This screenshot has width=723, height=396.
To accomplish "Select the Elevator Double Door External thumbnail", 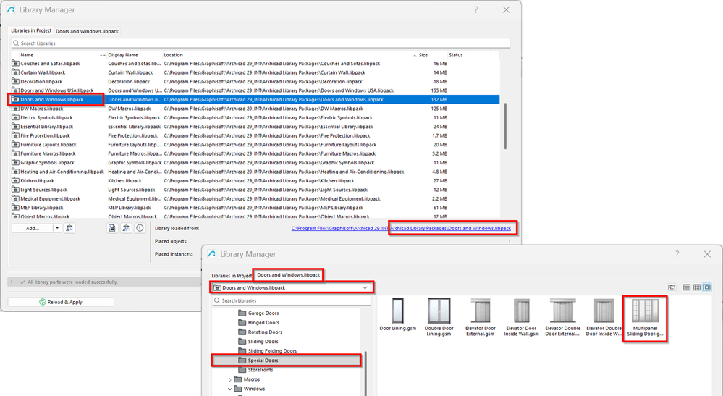I will coord(562,318).
